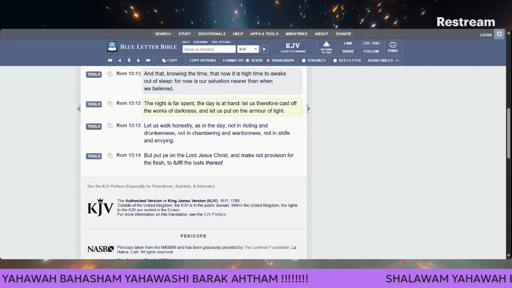
Task: Click the Link button
Action: [348, 44]
